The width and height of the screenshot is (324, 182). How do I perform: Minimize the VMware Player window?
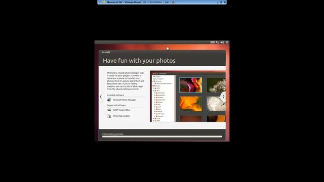click(218, 3)
